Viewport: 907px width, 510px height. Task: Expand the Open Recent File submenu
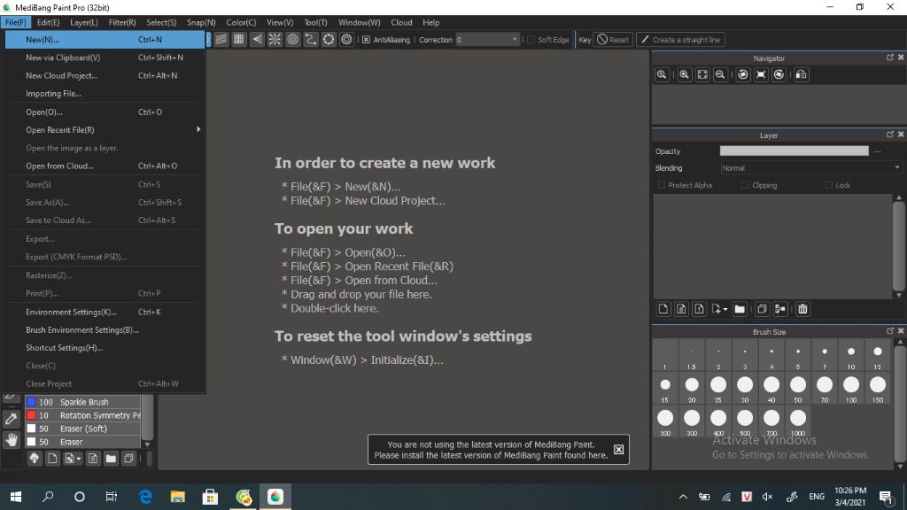click(x=105, y=129)
